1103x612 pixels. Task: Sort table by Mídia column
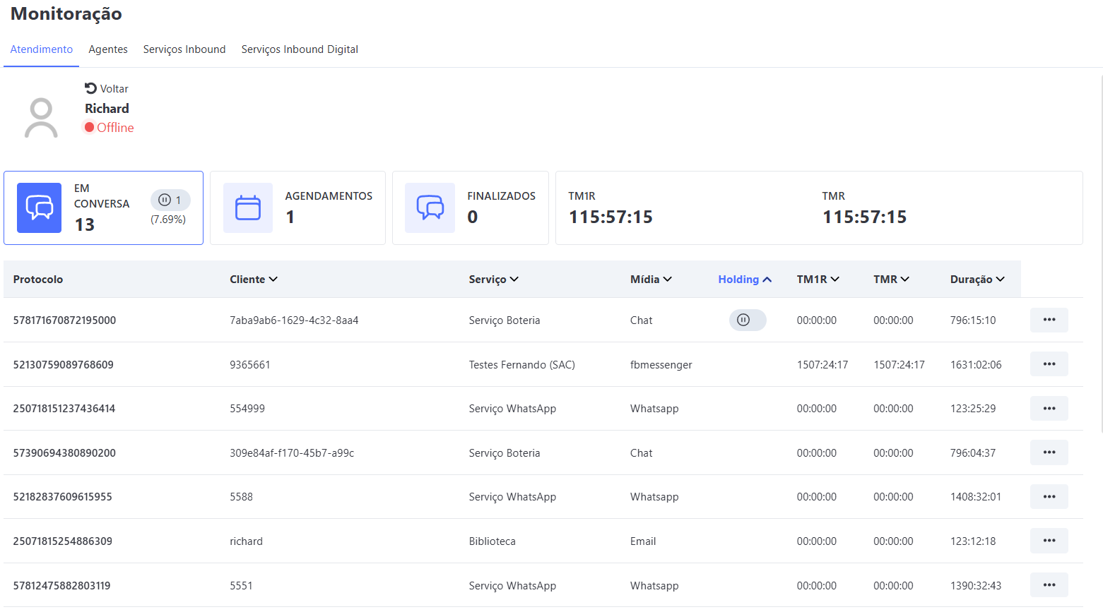tap(650, 280)
